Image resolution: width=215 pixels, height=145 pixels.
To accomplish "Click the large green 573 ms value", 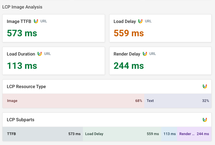I will [x=22, y=33].
